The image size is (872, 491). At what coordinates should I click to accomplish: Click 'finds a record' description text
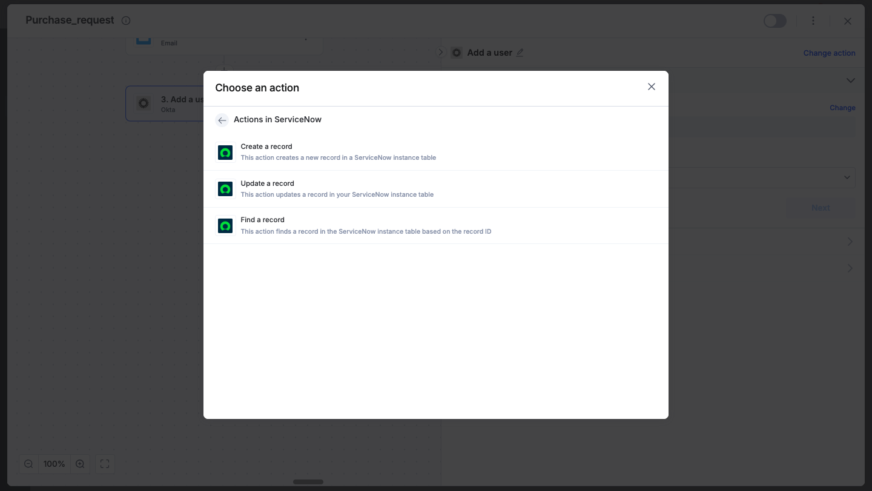tap(366, 231)
